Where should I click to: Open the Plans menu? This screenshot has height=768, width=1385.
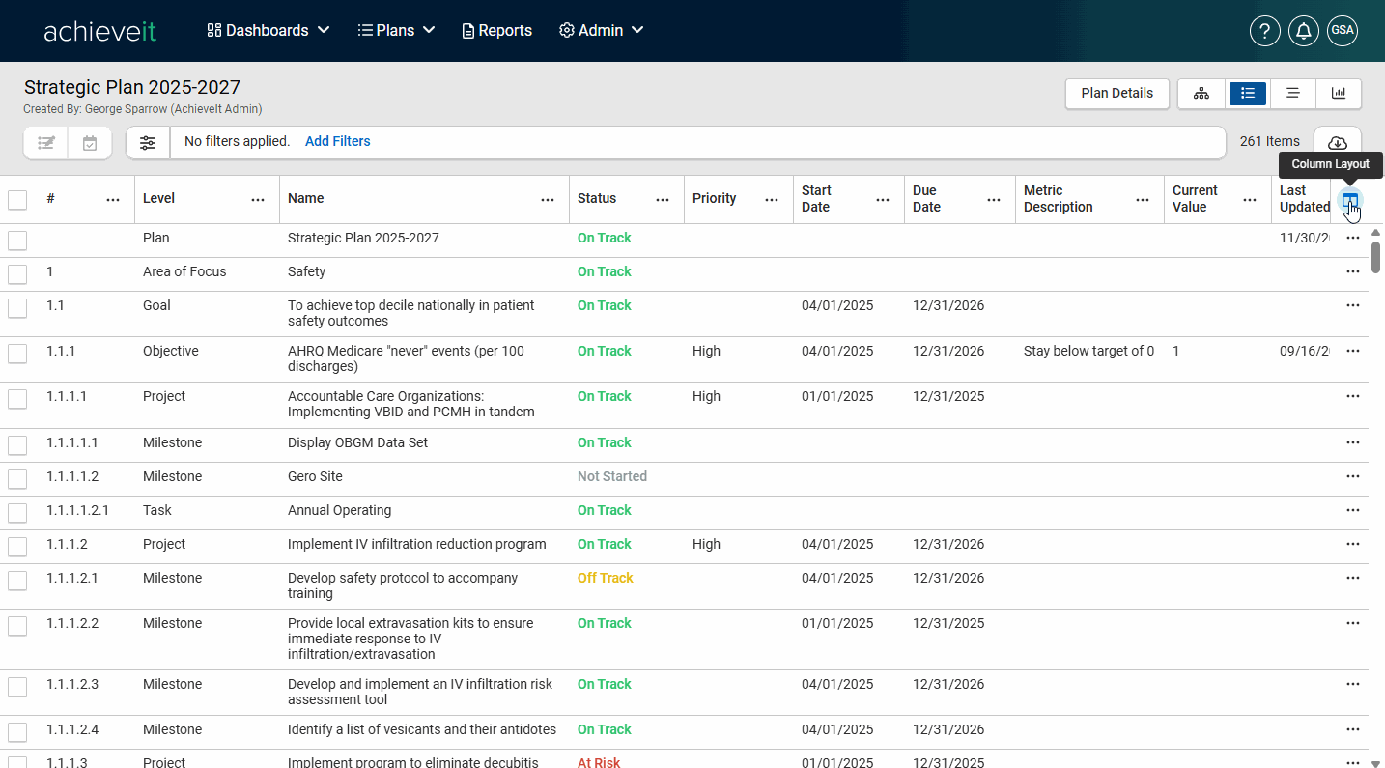[x=396, y=31]
